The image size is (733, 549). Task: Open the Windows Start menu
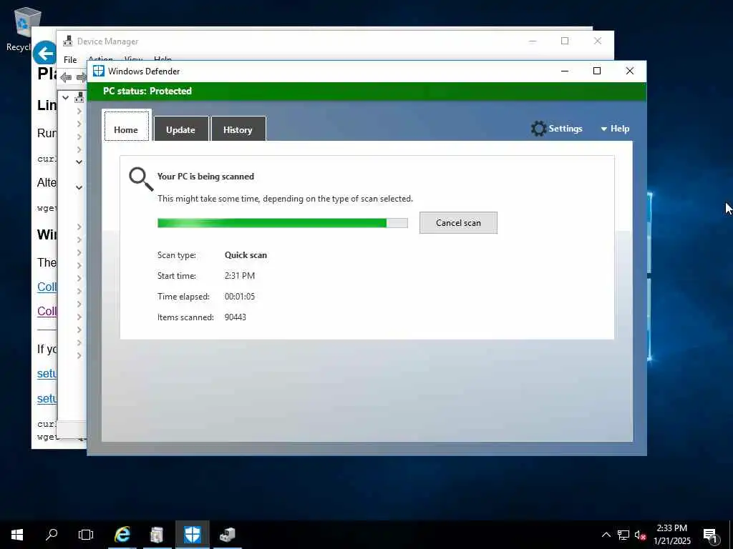click(x=17, y=535)
